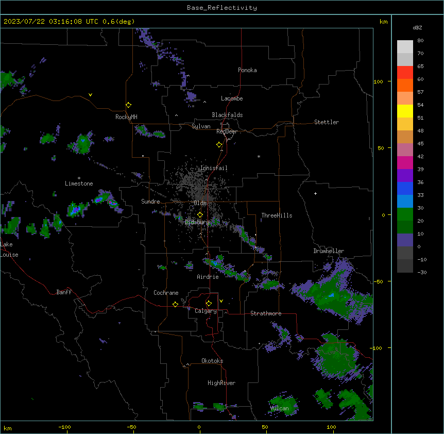
Task: Click the lightest gray 80-70 dBZ swatch
Action: [x=405, y=47]
